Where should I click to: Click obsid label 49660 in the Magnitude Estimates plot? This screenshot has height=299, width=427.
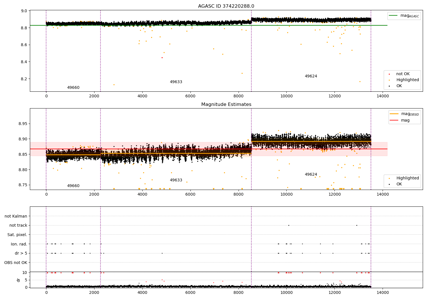click(x=73, y=186)
